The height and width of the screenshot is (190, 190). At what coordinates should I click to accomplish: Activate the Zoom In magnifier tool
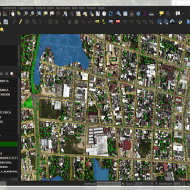[26, 14]
